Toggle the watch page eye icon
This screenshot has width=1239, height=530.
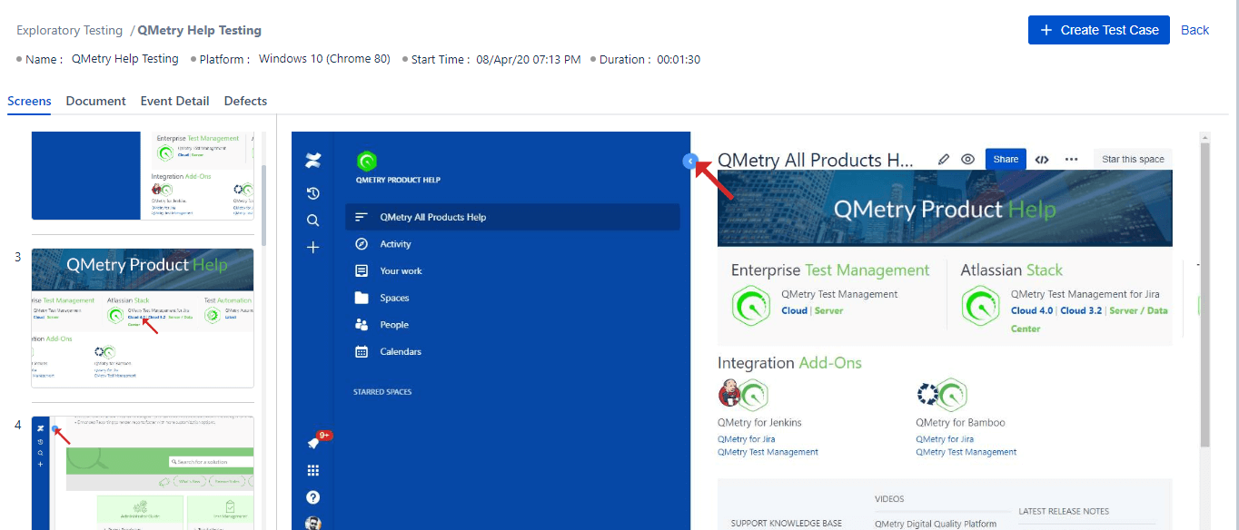(968, 159)
